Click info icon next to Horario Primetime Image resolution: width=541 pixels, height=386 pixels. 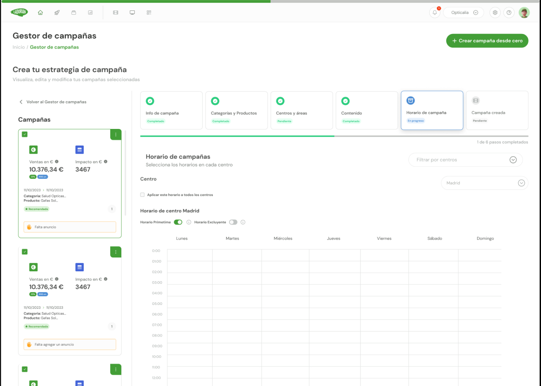tap(189, 222)
